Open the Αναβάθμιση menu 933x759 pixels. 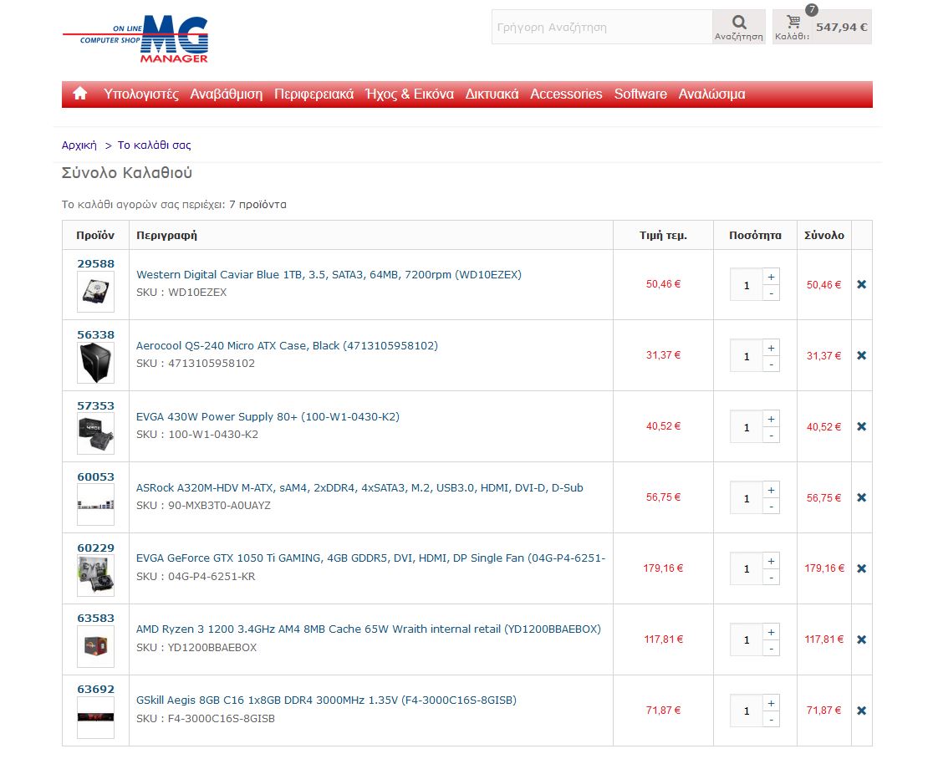[226, 94]
